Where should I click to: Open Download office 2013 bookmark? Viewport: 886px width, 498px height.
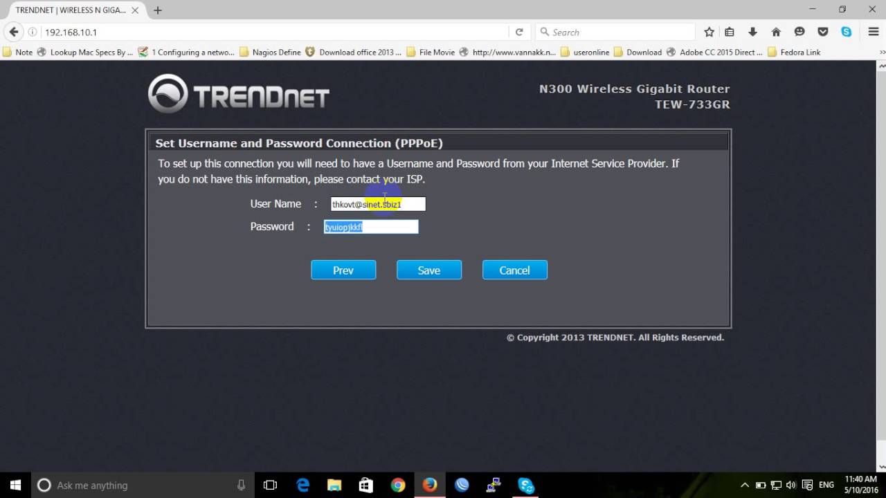point(354,52)
